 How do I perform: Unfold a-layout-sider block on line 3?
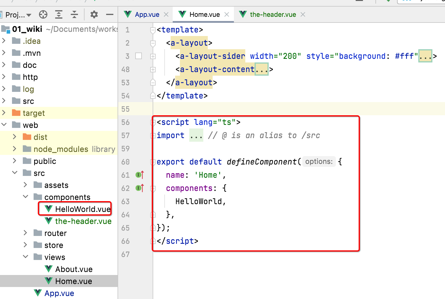point(153,56)
